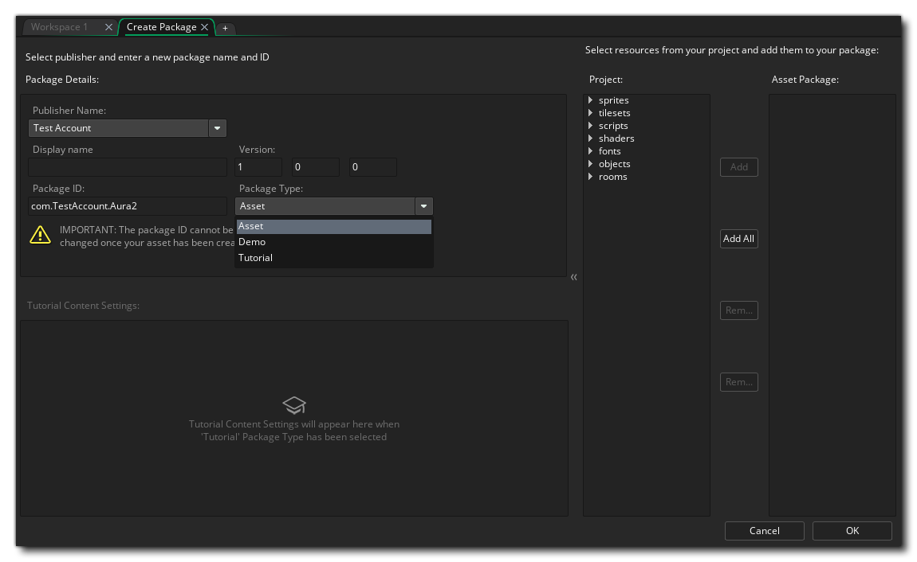
Task: Click the yellow warning triangle icon
Action: (40, 235)
